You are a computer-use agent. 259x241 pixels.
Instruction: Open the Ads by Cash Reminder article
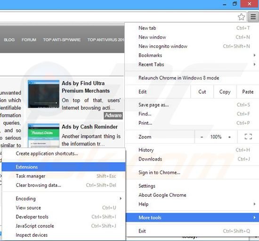89,127
